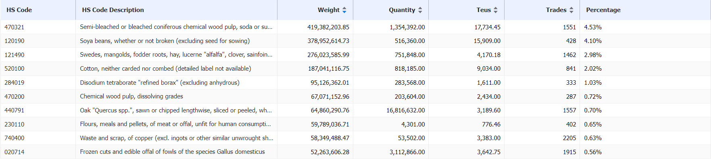Select quantity value 3,112,866.00

407,152
